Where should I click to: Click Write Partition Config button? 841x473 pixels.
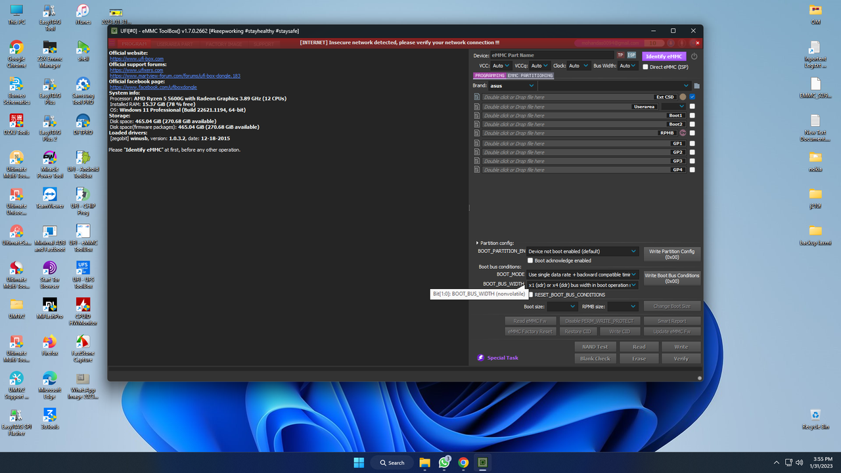point(671,254)
